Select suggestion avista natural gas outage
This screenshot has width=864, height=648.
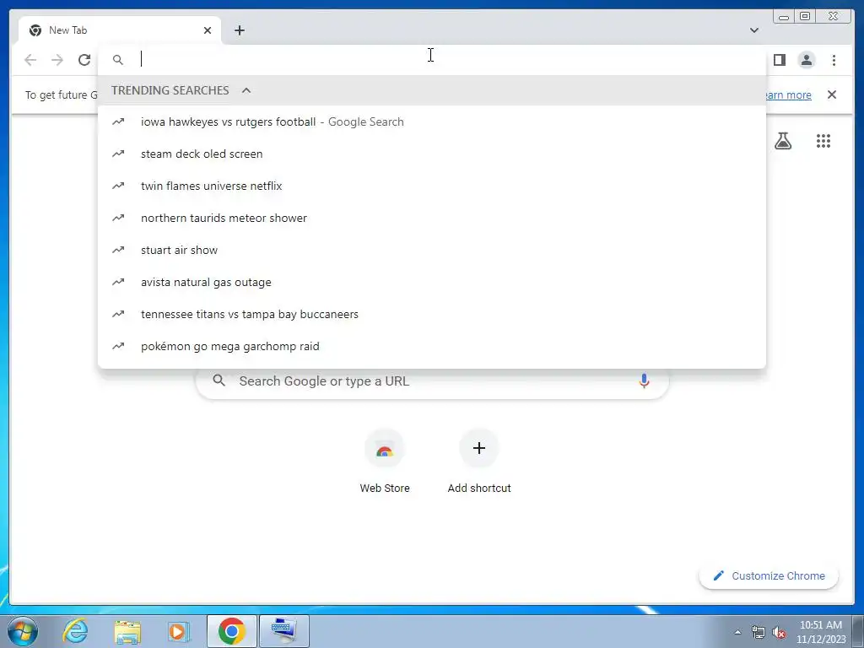click(431, 282)
